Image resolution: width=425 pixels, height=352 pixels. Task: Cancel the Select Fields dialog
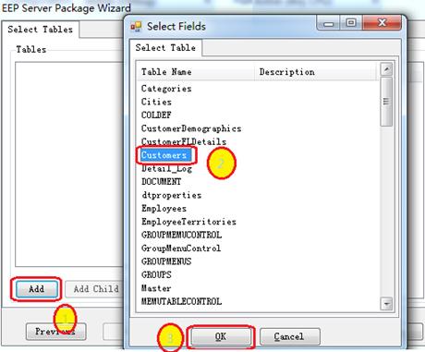point(289,336)
